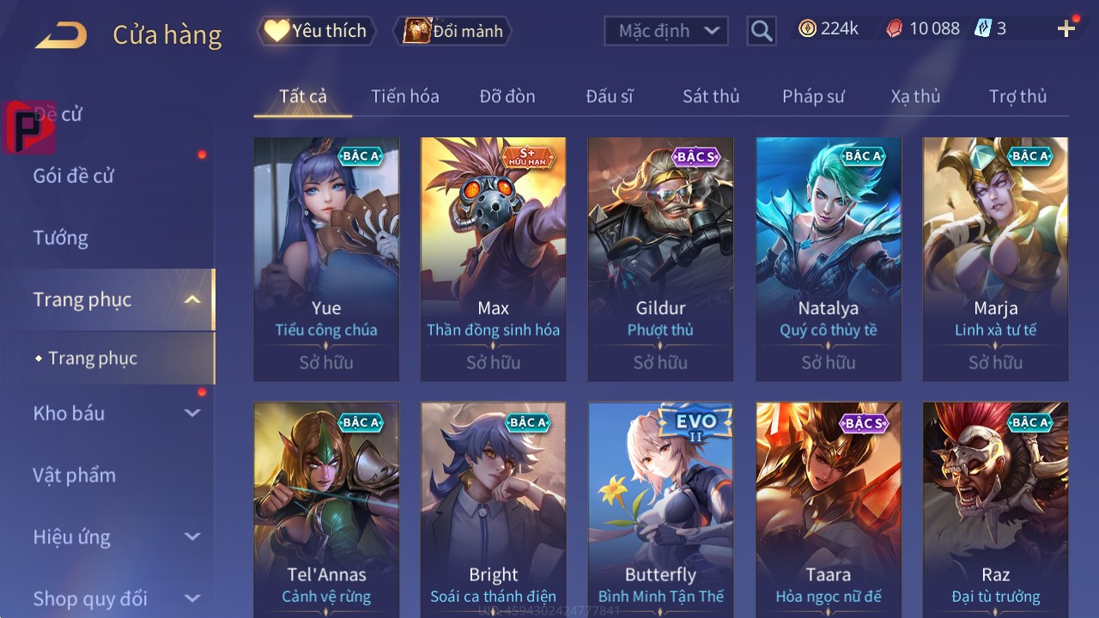This screenshot has width=1099, height=618.
Task: Tap the blue voucher ticket icon
Action: (x=982, y=28)
